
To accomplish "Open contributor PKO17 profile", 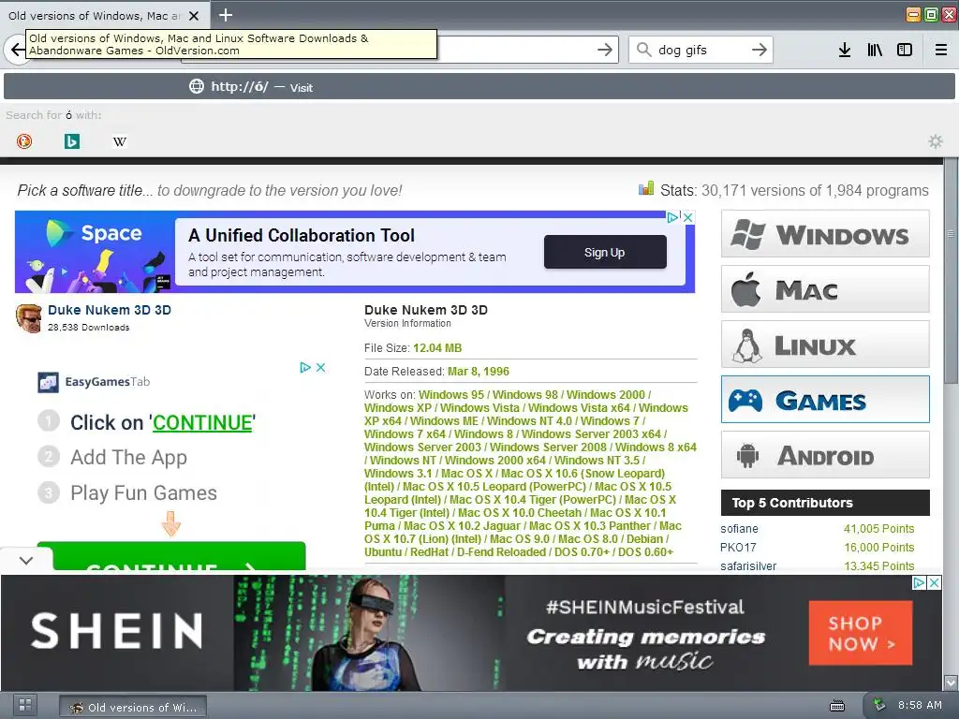I will tap(738, 547).
